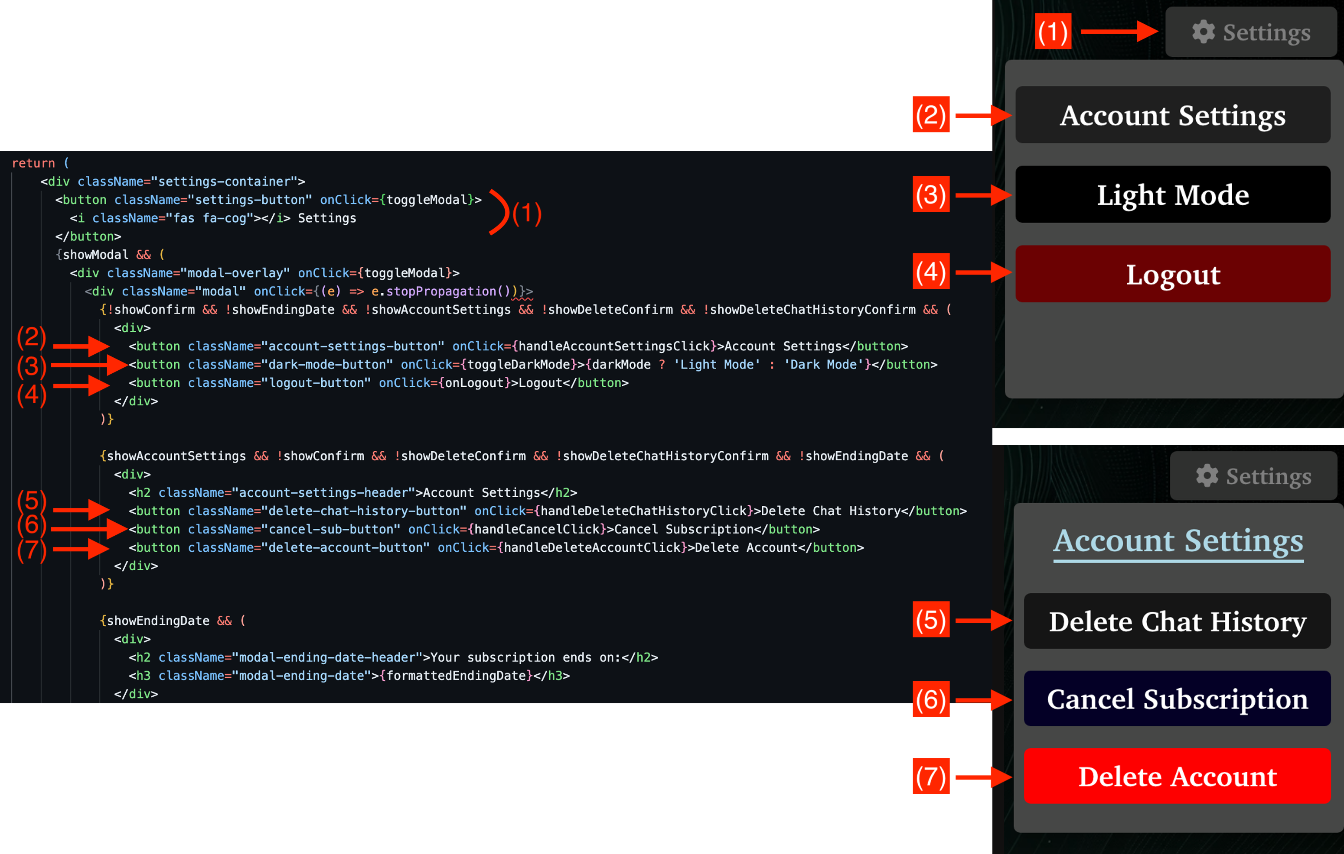Click the settings-container div line in code

[173, 181]
